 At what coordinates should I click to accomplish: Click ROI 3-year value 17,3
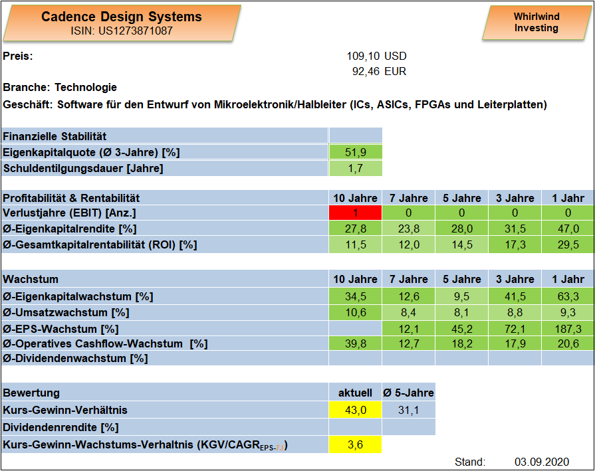(x=515, y=244)
